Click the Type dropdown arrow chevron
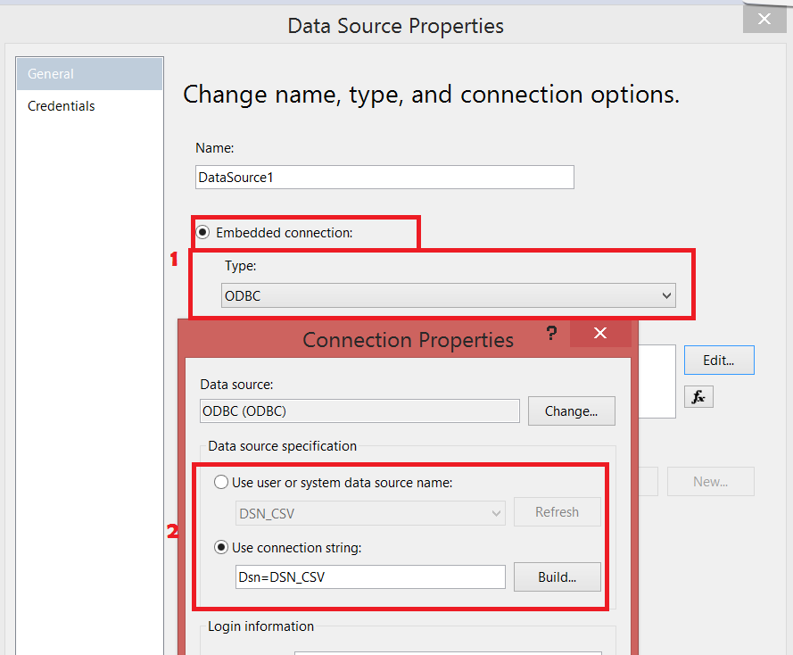This screenshot has height=655, width=793. (x=665, y=295)
